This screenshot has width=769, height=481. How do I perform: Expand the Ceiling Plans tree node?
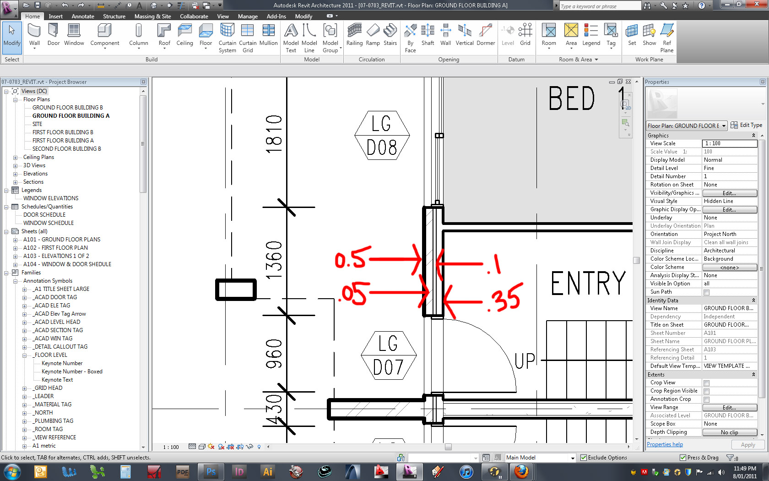tap(15, 157)
